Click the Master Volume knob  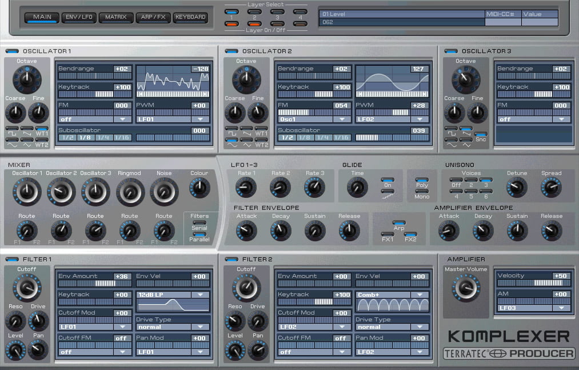pyautogui.click(x=466, y=288)
